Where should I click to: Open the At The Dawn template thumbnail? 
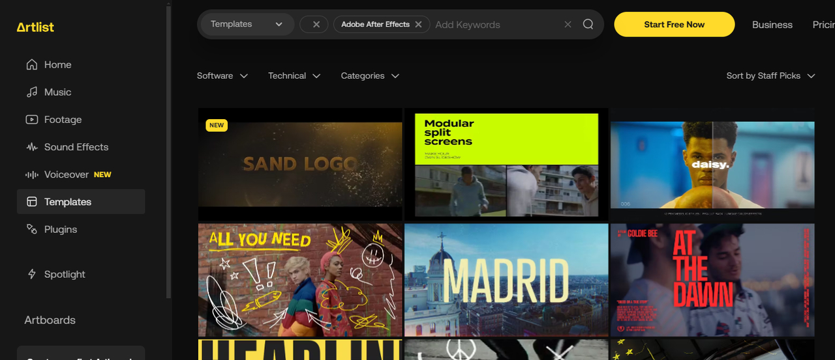[712, 280]
